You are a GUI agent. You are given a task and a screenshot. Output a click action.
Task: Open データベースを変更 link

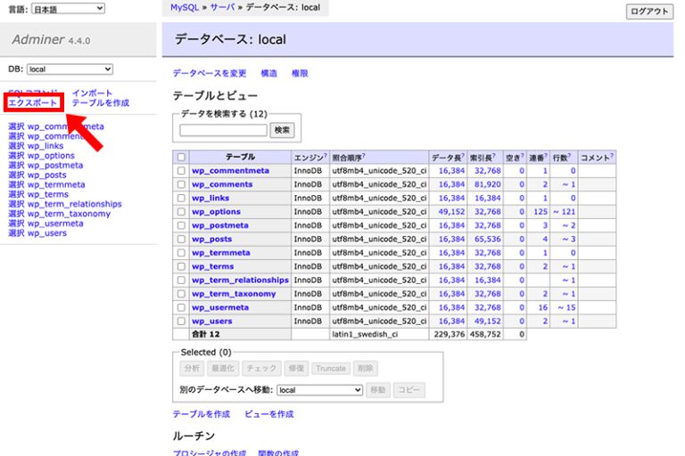tap(210, 73)
